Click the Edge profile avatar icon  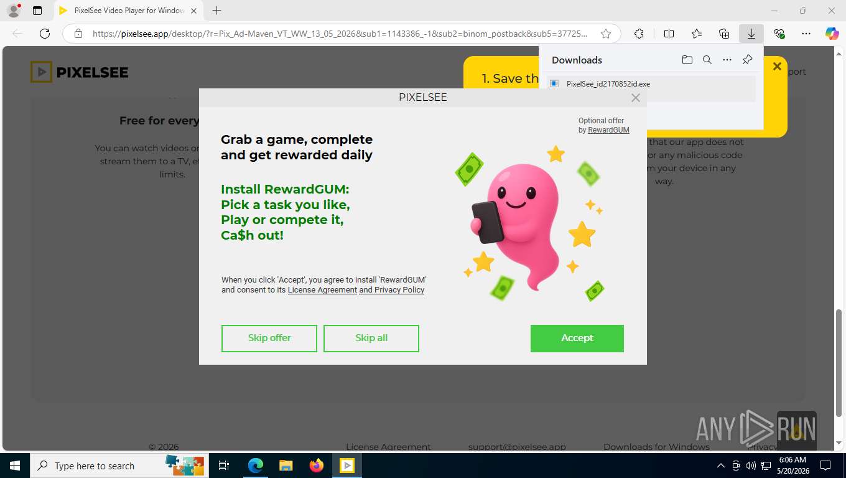(x=13, y=11)
